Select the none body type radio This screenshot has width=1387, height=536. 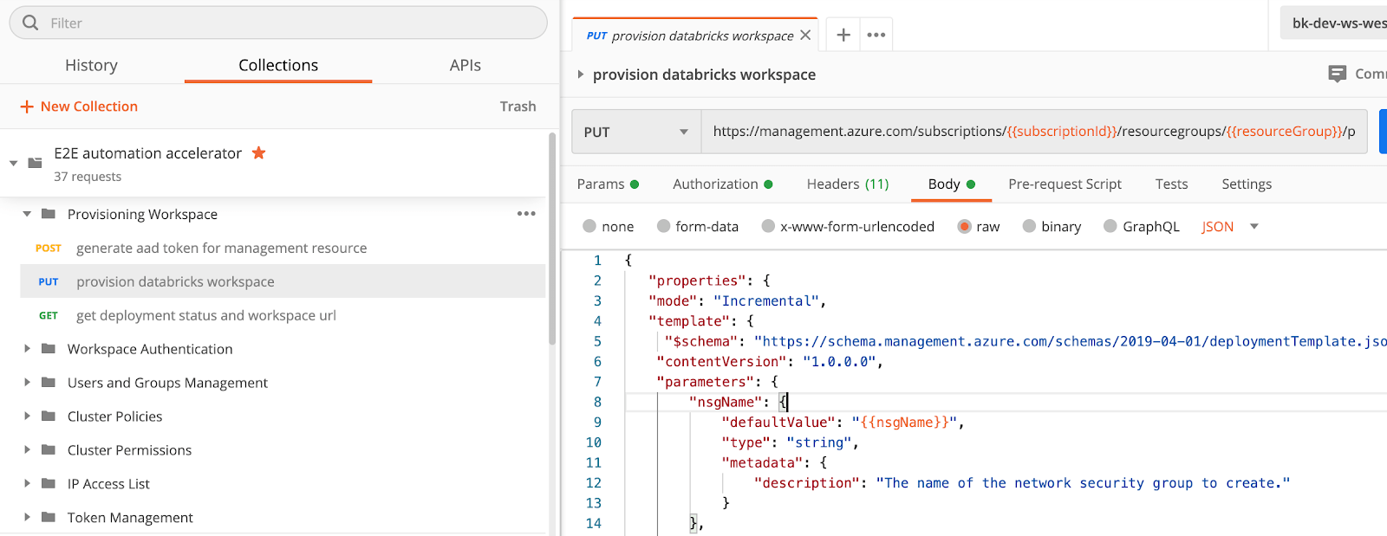pos(589,227)
